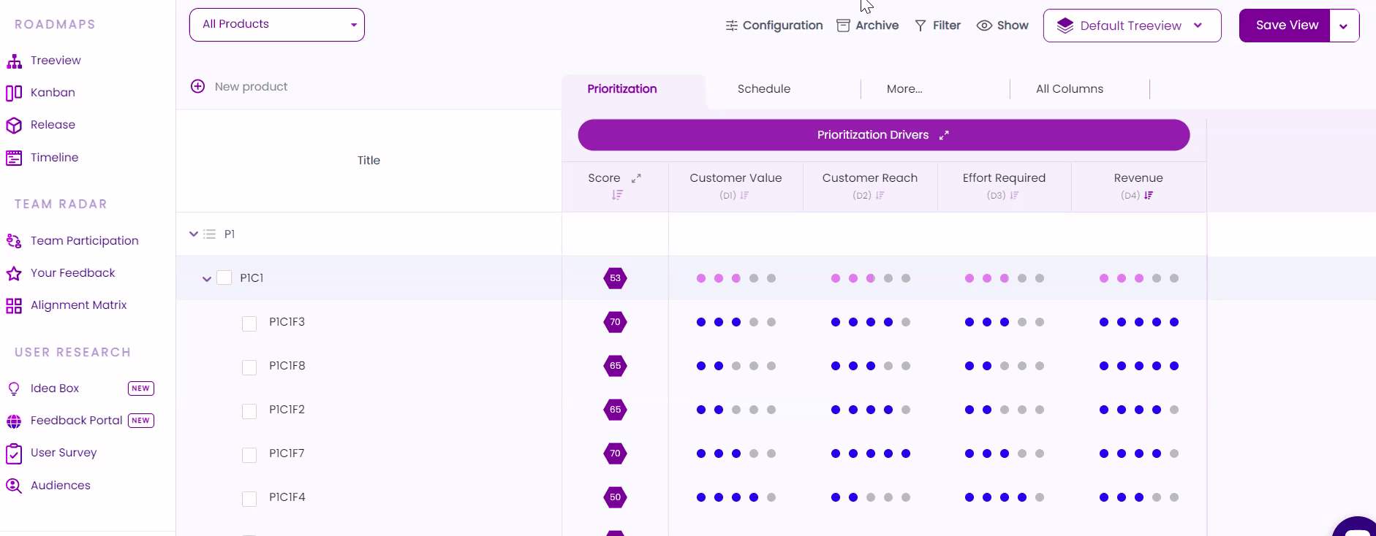Open the Kanban board icon

(x=14, y=93)
